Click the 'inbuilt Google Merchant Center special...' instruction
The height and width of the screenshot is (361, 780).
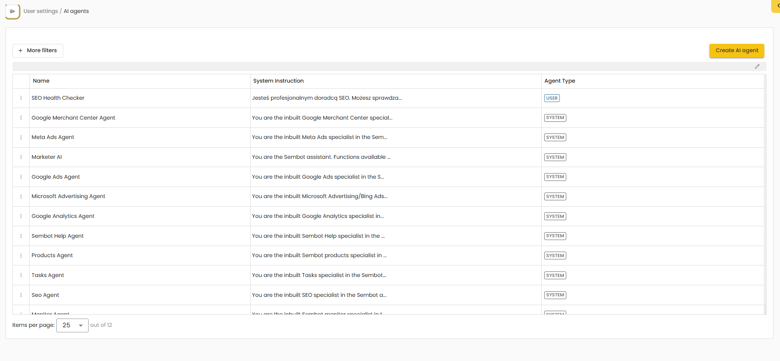(322, 118)
